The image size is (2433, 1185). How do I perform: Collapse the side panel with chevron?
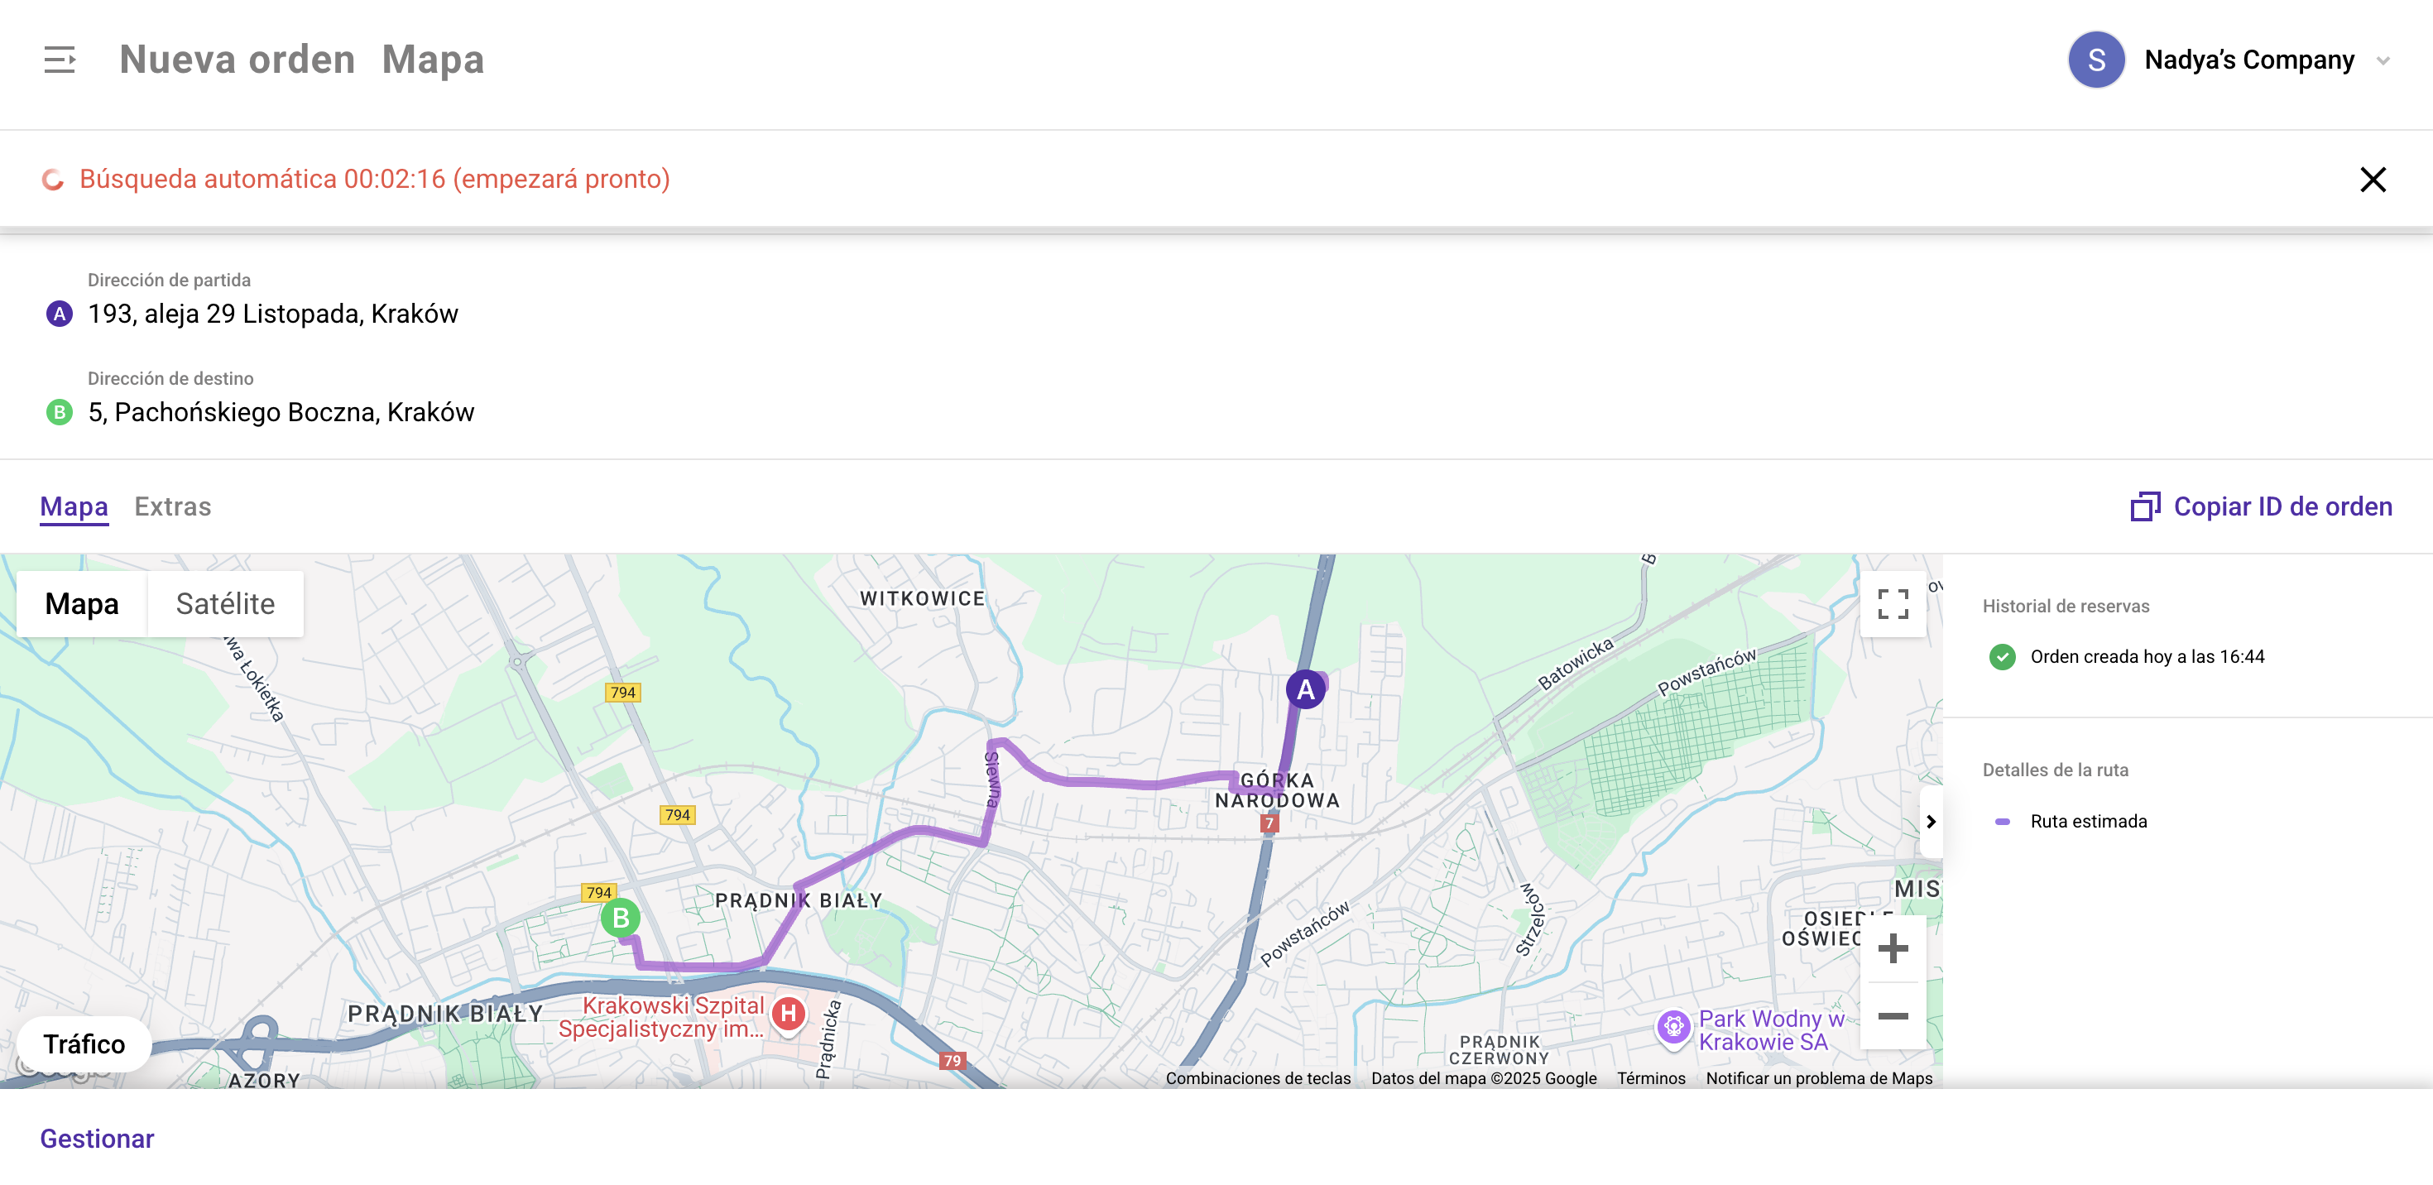coord(1931,822)
